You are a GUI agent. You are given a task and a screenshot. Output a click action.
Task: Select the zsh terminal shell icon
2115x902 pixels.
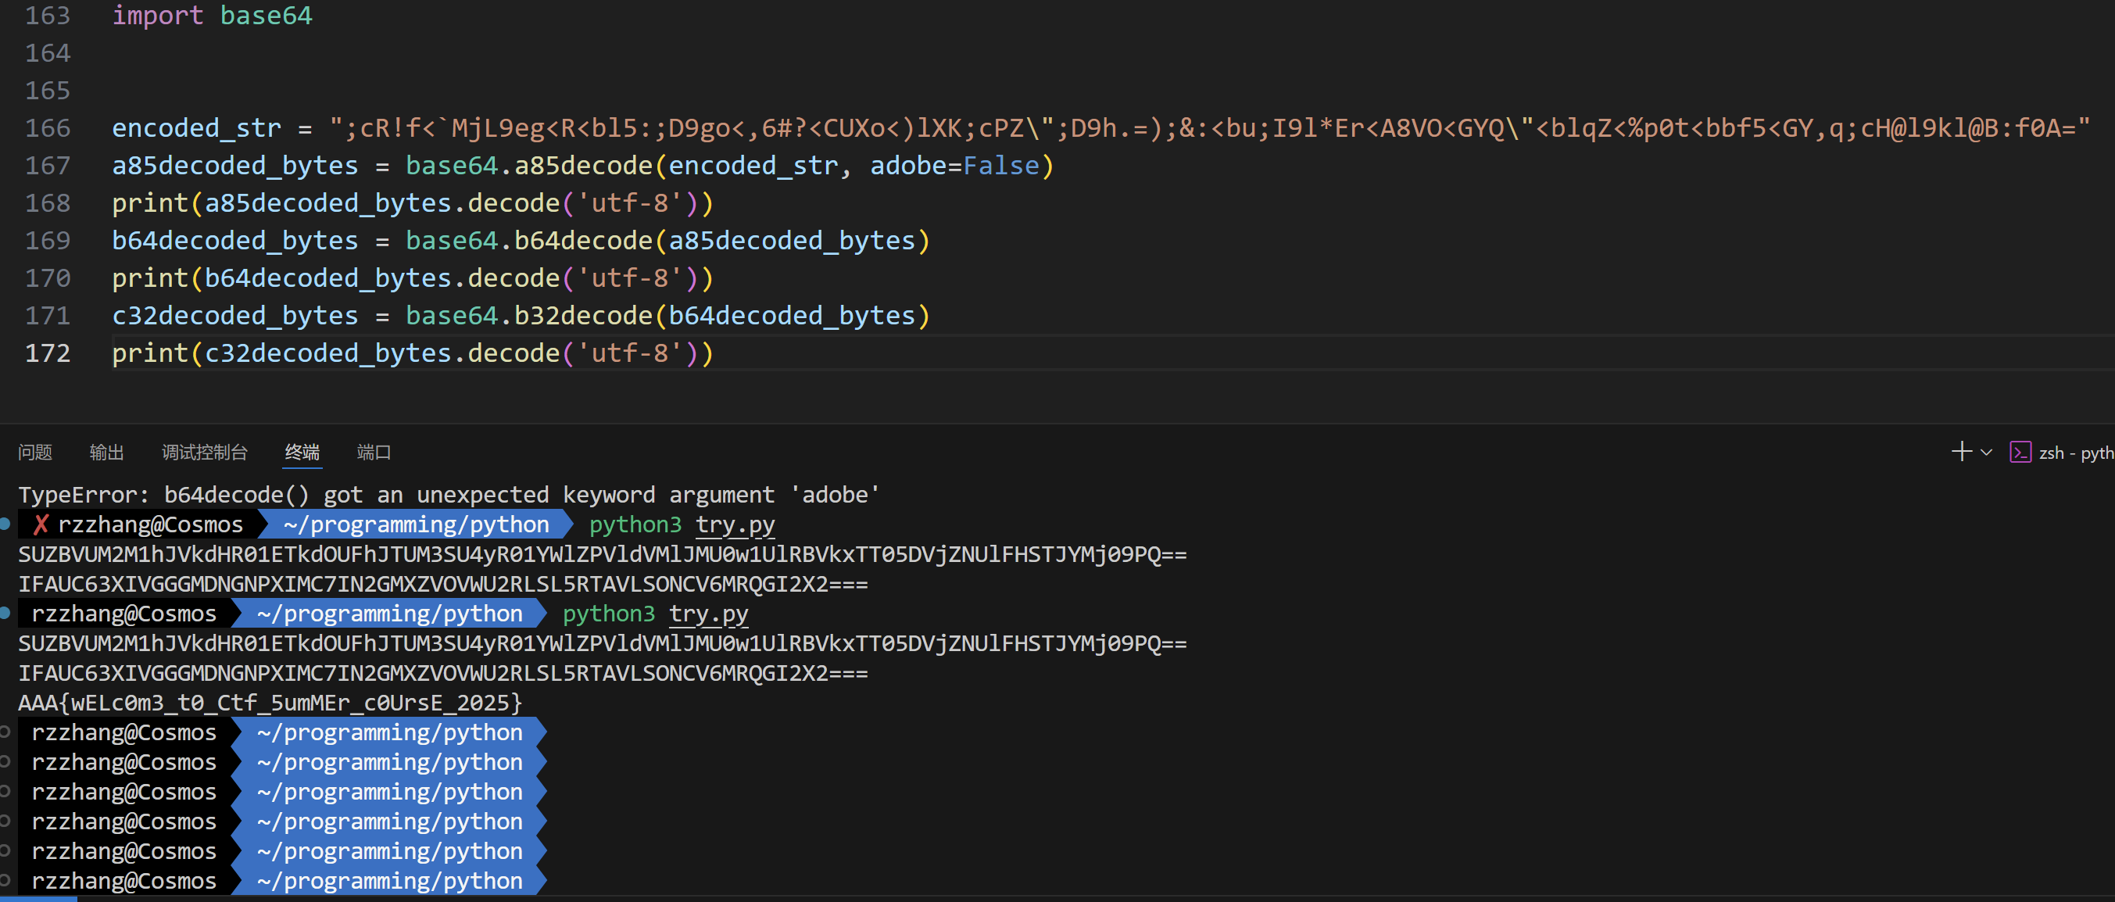(2020, 453)
